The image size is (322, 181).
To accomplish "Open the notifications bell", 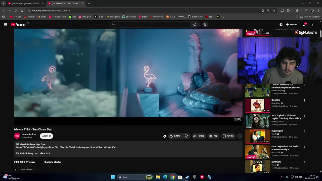I will click(x=304, y=24).
